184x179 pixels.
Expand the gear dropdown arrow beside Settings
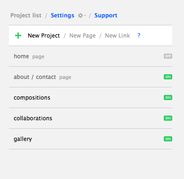point(85,16)
